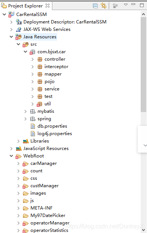This screenshot has height=233, width=147.
Task: Click the service package icon
Action: click(40, 89)
